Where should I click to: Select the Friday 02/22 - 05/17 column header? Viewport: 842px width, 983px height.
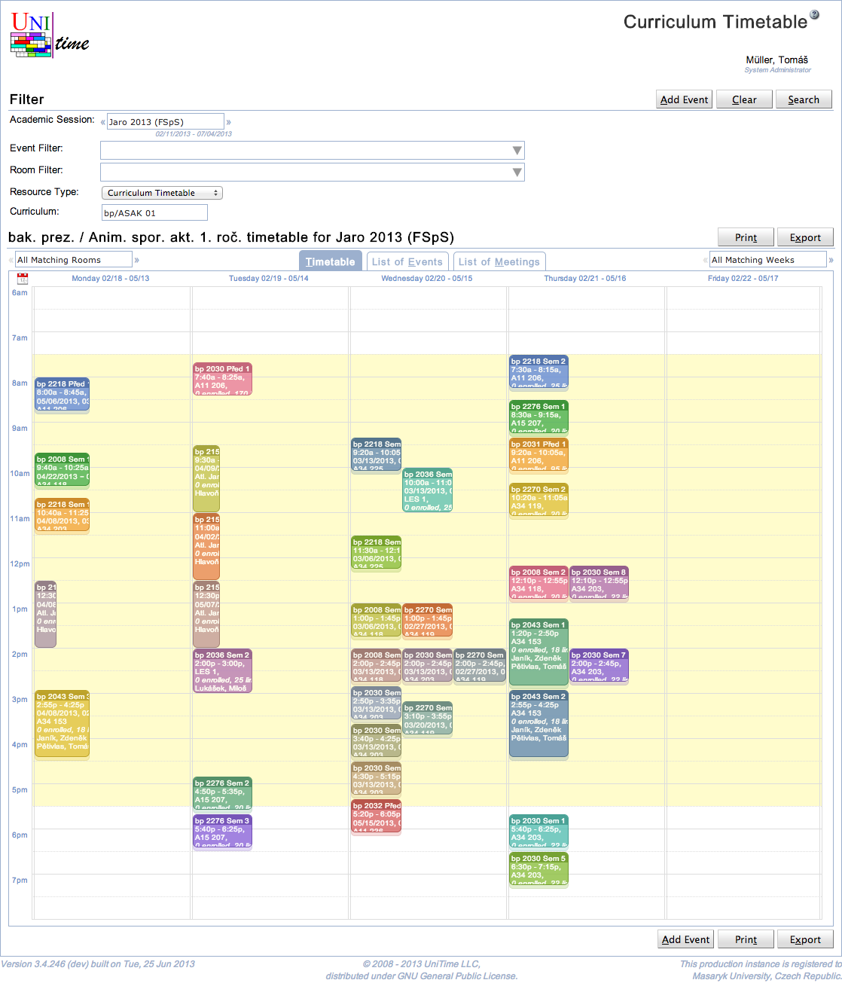743,279
